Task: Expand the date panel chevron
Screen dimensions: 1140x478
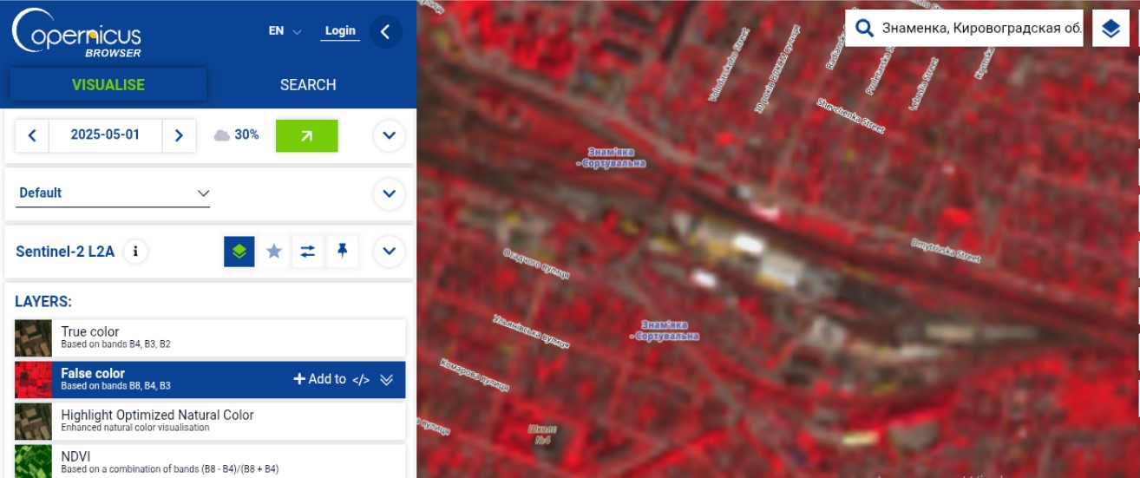Action: 389,135
